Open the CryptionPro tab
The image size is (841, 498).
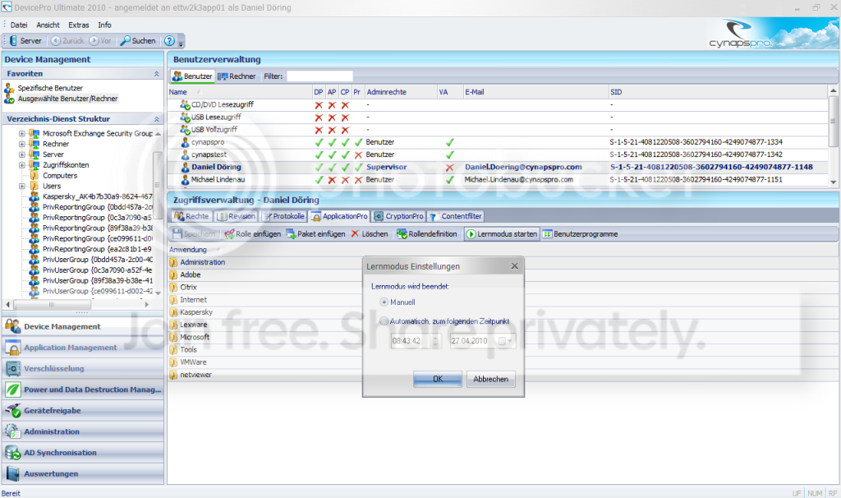pos(398,216)
